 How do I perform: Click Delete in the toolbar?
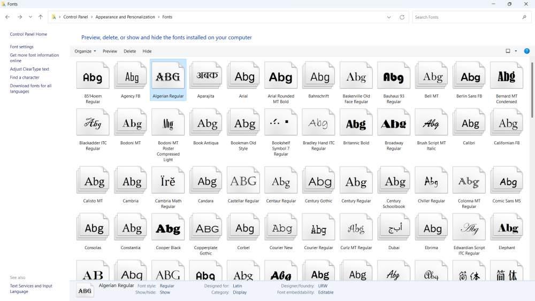pos(129,51)
